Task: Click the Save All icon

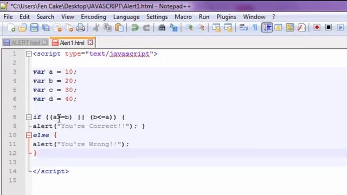Action: [x=46, y=28]
